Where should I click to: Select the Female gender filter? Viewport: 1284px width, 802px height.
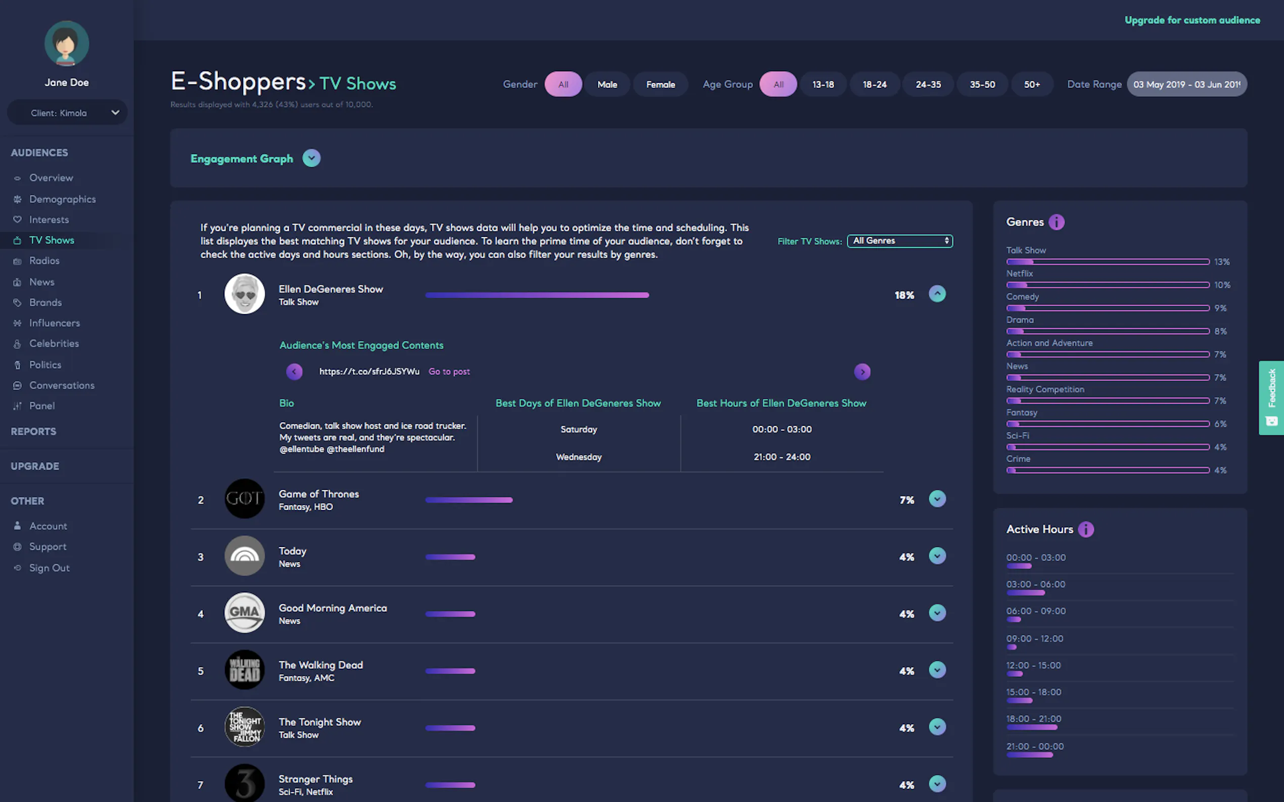[x=660, y=84]
